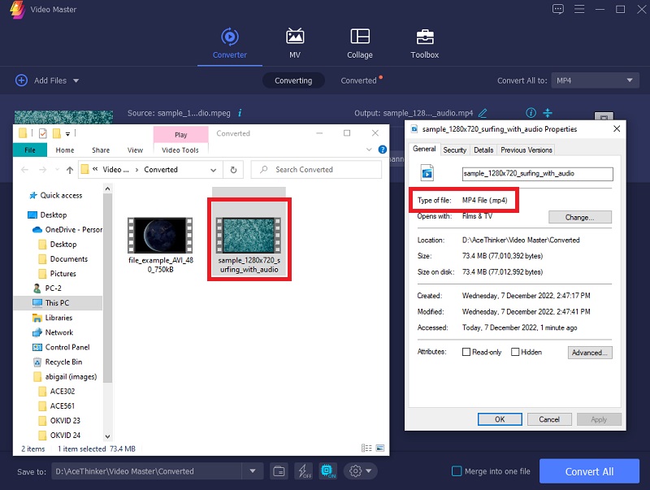This screenshot has width=650, height=490.
Task: Click Cancel in the Properties dialog
Action: pyautogui.click(x=549, y=419)
